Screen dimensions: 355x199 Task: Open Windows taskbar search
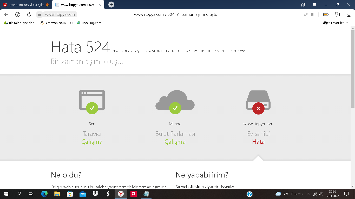tap(19, 194)
